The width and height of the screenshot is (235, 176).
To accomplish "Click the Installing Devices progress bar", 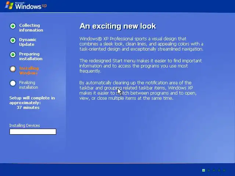I will click(33, 132).
